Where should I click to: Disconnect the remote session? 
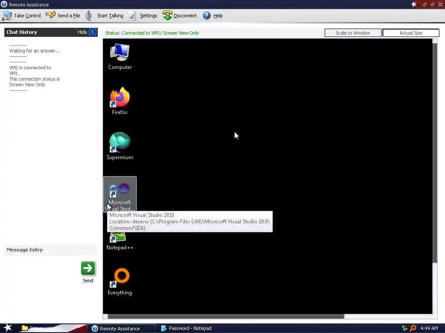[x=179, y=16]
